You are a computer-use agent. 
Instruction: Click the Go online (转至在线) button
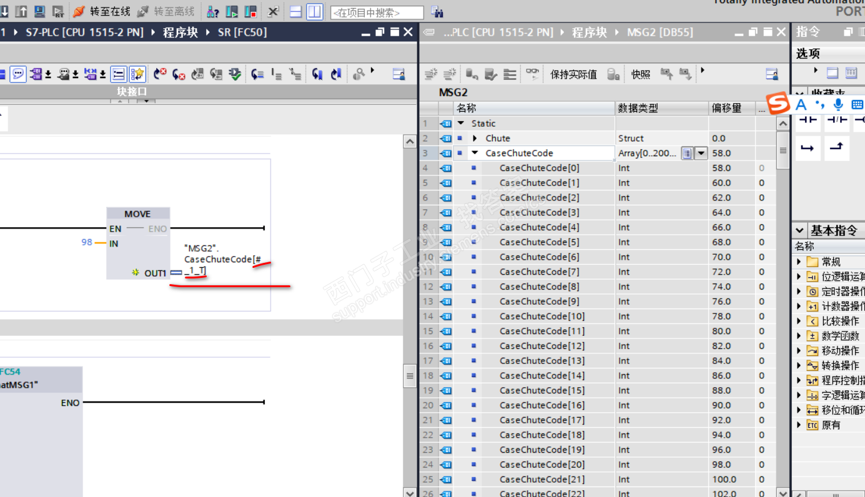point(102,11)
